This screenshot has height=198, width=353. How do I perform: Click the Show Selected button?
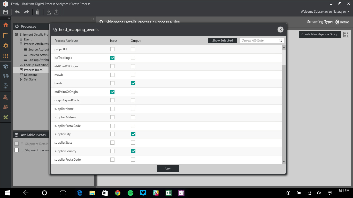tap(222, 40)
